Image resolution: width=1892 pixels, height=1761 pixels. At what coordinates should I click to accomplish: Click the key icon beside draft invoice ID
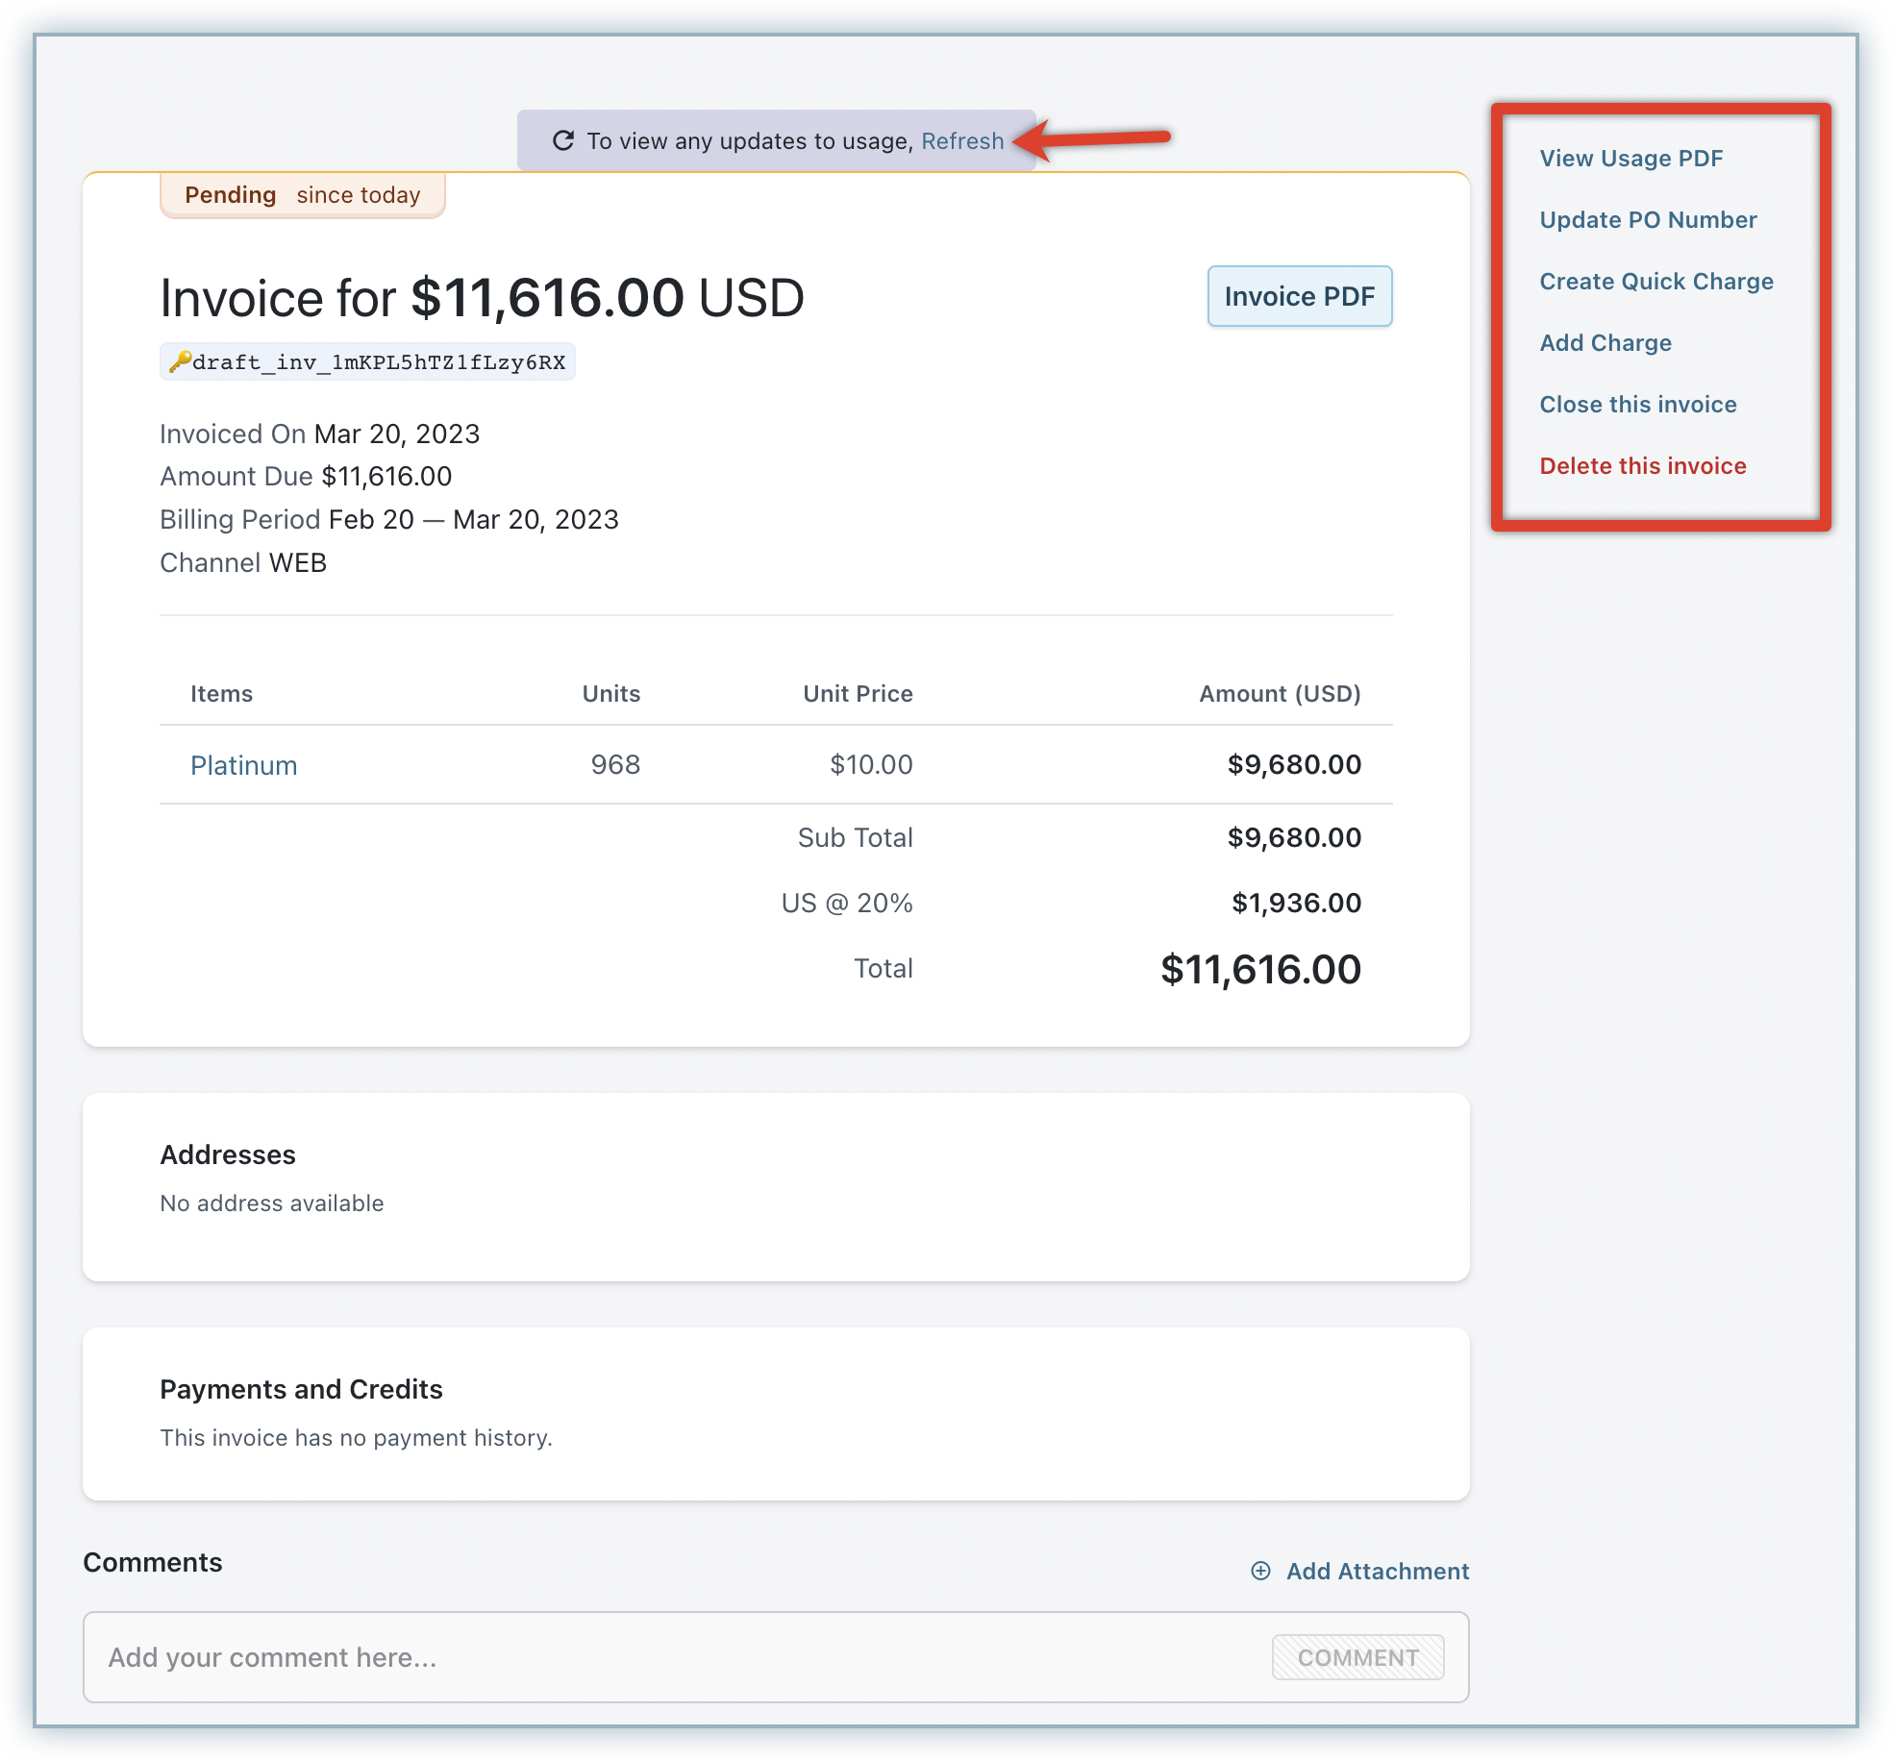point(180,362)
